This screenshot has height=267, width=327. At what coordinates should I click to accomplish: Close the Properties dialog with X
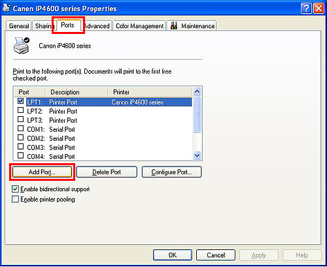pyautogui.click(x=318, y=8)
